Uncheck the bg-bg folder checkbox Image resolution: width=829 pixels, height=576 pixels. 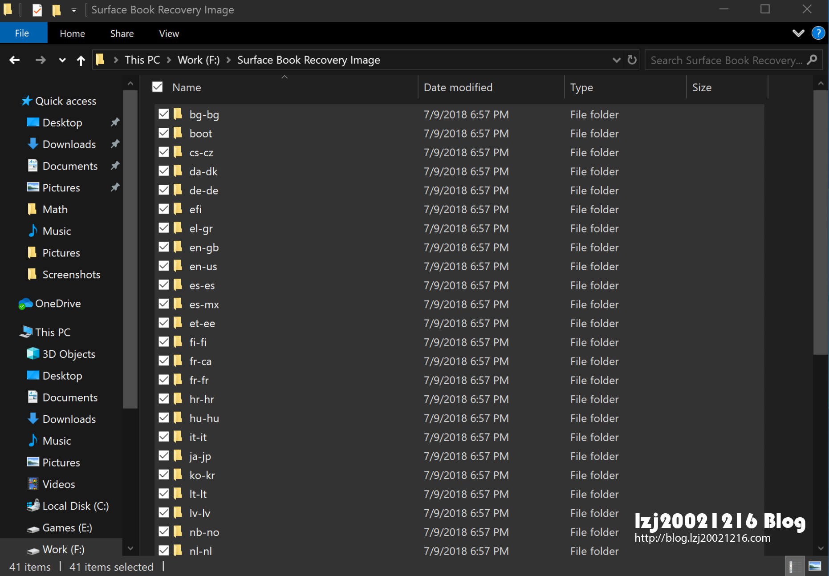pos(164,114)
